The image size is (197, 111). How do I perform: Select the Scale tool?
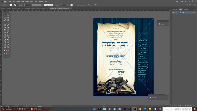click(8, 30)
